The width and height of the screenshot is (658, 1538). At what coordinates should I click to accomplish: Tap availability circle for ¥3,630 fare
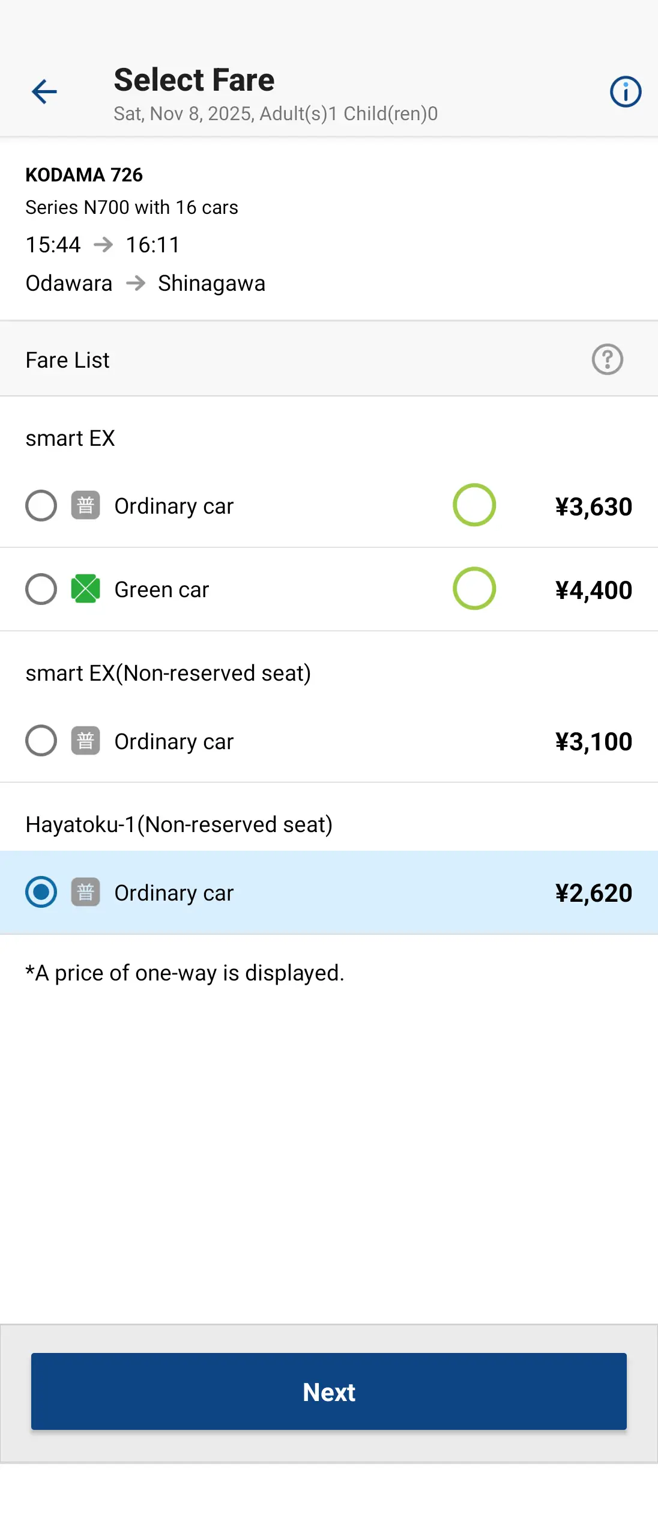point(474,505)
